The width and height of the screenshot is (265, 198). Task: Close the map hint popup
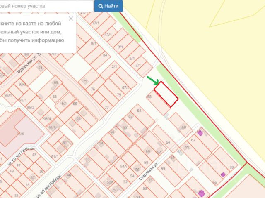[x=71, y=19]
